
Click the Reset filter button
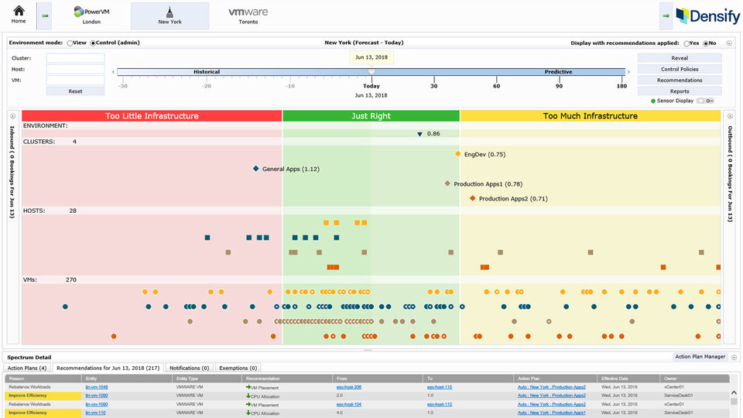75,91
